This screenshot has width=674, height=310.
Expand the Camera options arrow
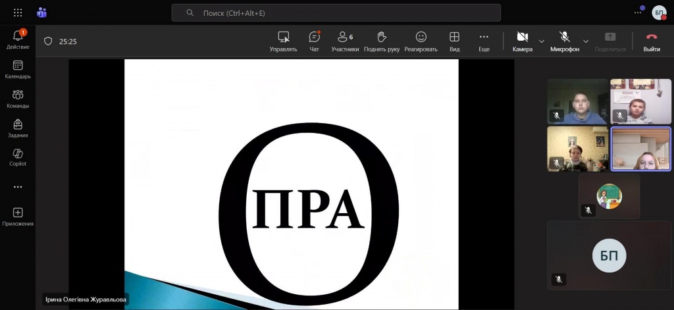542,41
